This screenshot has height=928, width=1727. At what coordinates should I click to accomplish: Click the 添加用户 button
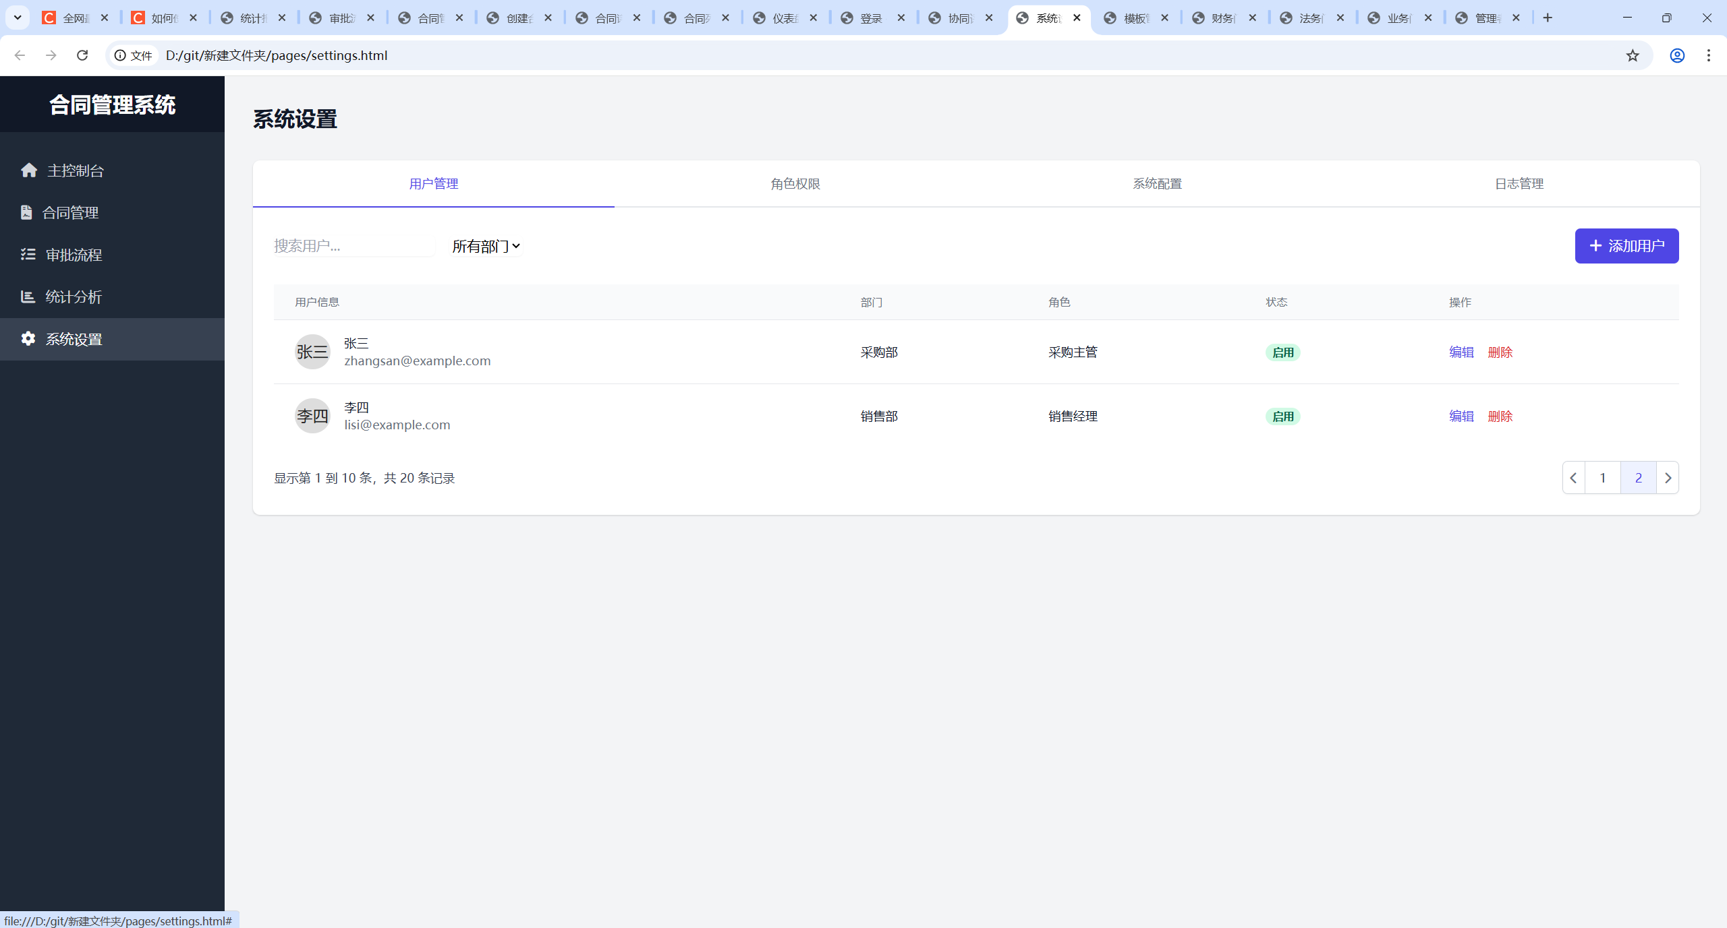click(1626, 246)
